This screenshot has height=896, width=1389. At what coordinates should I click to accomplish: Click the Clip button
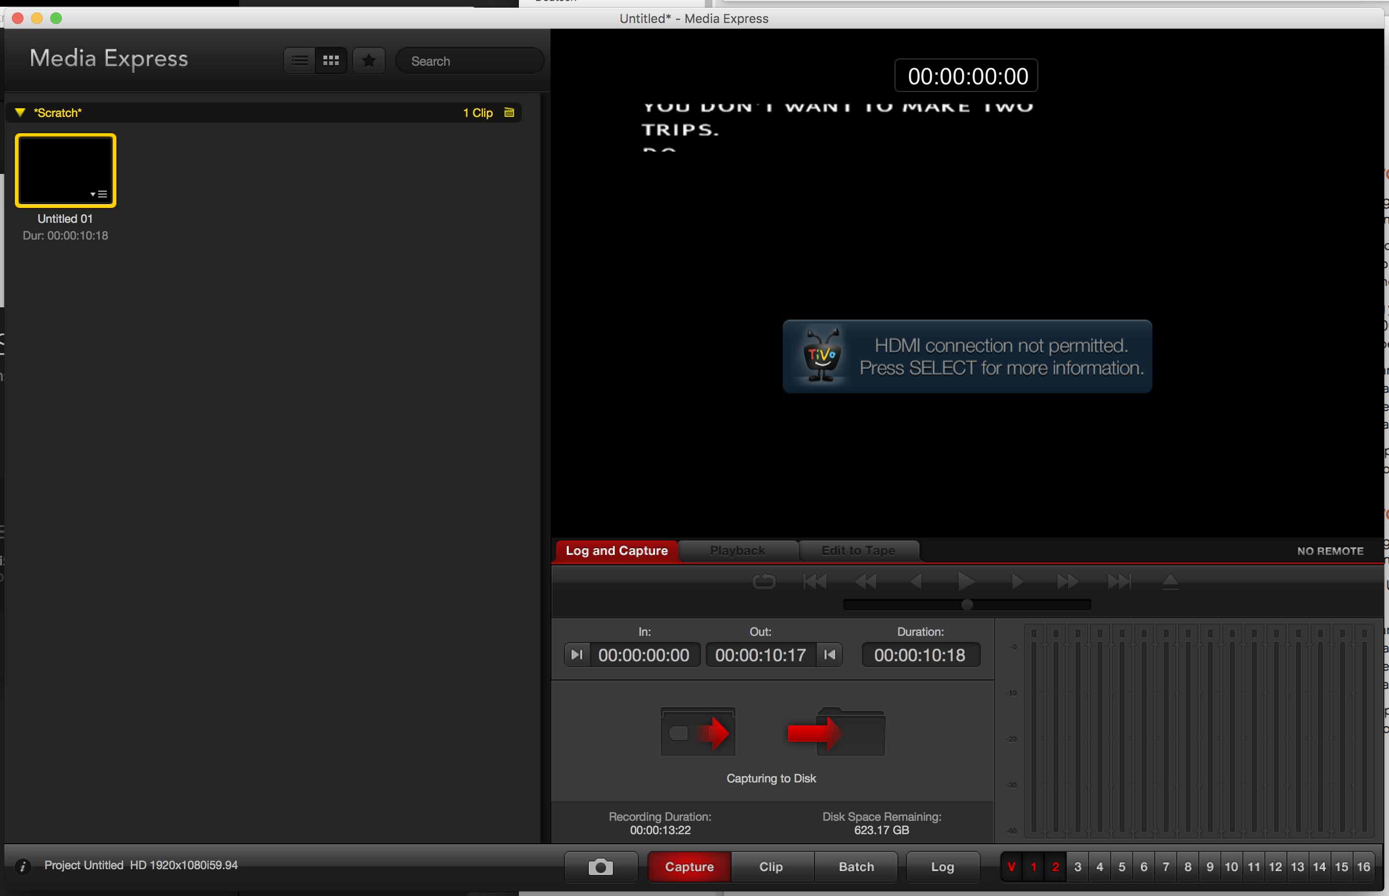coord(771,867)
